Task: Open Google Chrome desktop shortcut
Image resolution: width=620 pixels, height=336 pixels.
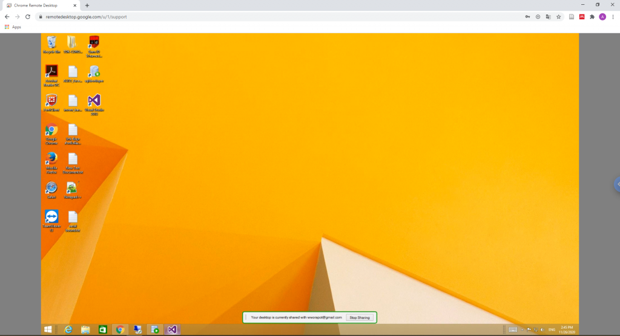Action: [x=51, y=131]
